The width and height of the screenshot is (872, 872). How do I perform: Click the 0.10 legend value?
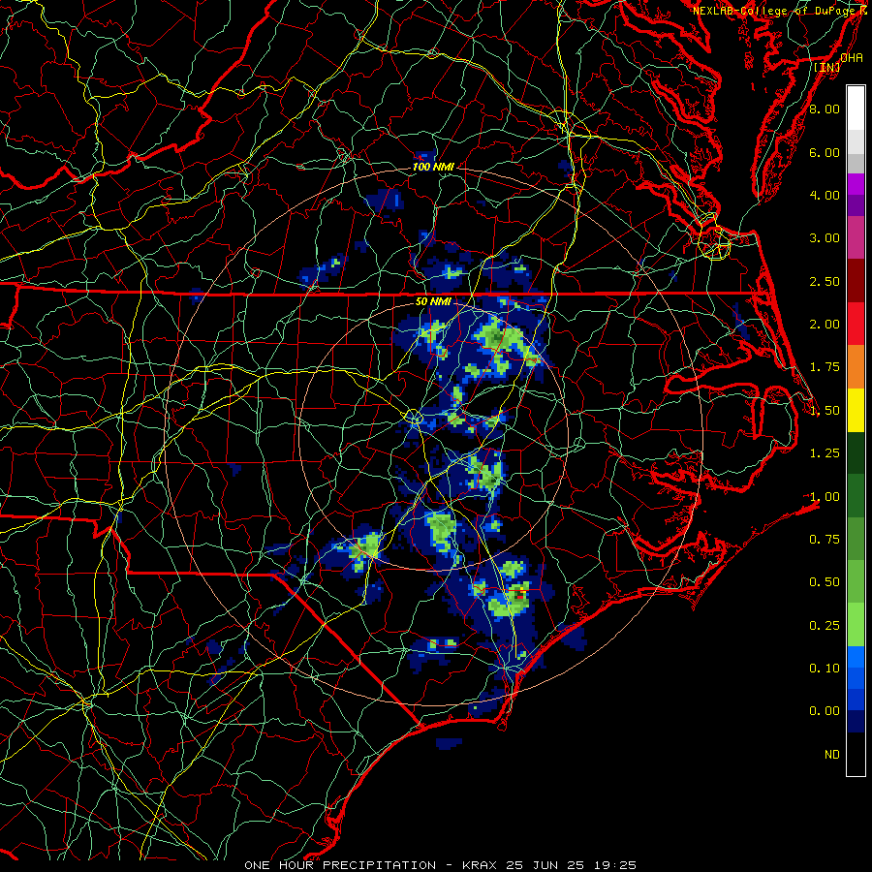pyautogui.click(x=825, y=669)
